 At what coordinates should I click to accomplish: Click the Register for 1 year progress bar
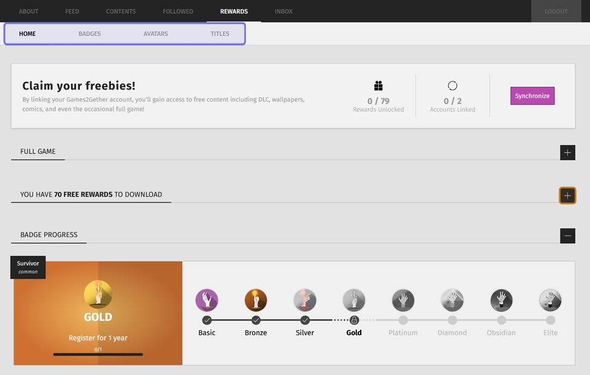pyautogui.click(x=98, y=354)
